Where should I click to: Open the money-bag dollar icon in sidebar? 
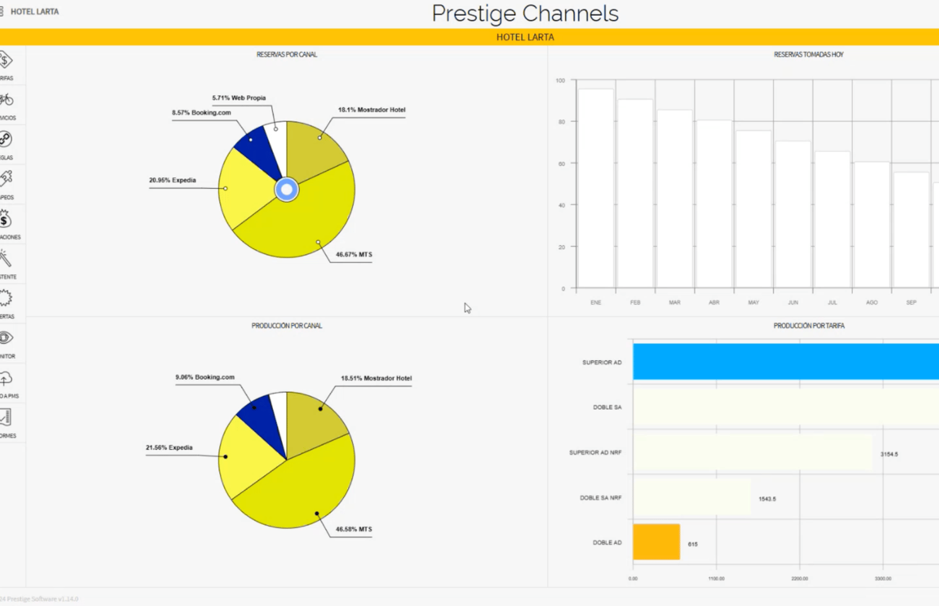click(5, 218)
